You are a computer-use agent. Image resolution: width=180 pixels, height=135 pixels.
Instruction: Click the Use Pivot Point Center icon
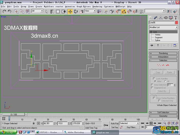pos(99,12)
